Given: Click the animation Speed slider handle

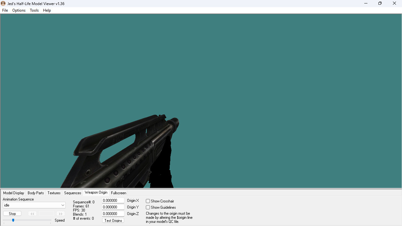Looking at the screenshot, I should (x=13, y=220).
